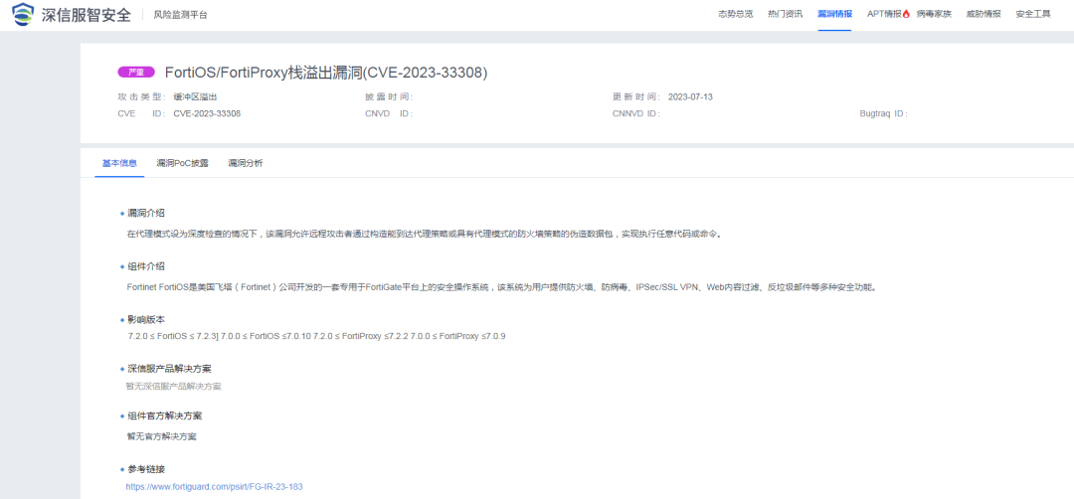Viewport: 1074px width, 499px height.
Task: Click the 参考链接 section heading
Action: [146, 469]
